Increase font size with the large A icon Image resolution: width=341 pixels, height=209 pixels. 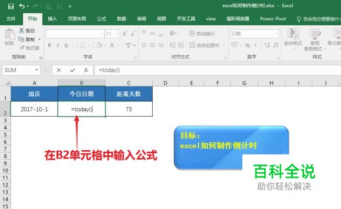pyautogui.click(x=125, y=34)
